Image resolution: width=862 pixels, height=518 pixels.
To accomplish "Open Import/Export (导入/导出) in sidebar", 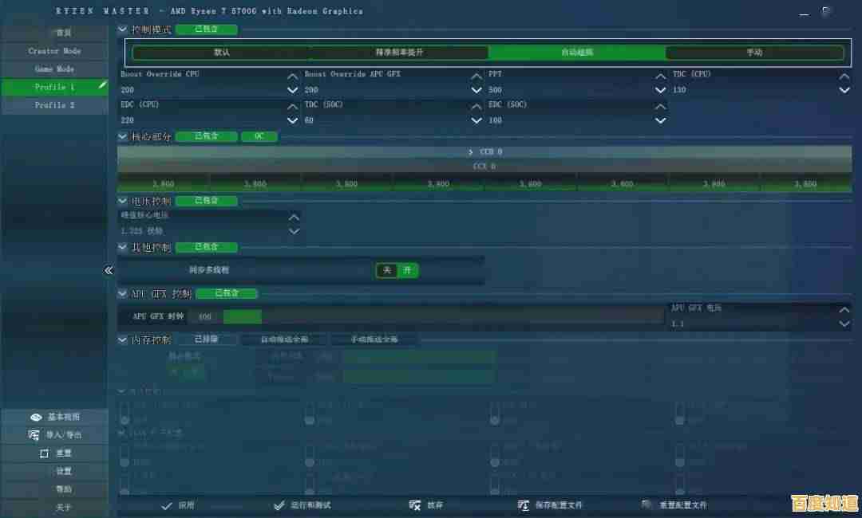I will 54,435.
